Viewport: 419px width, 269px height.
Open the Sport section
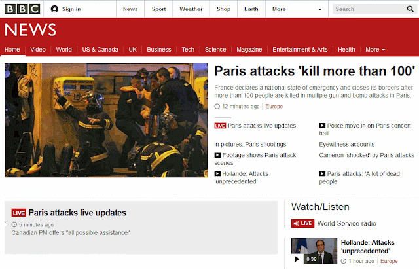pos(158,9)
